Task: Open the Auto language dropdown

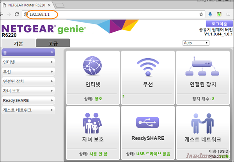Action: pyautogui.click(x=196, y=43)
